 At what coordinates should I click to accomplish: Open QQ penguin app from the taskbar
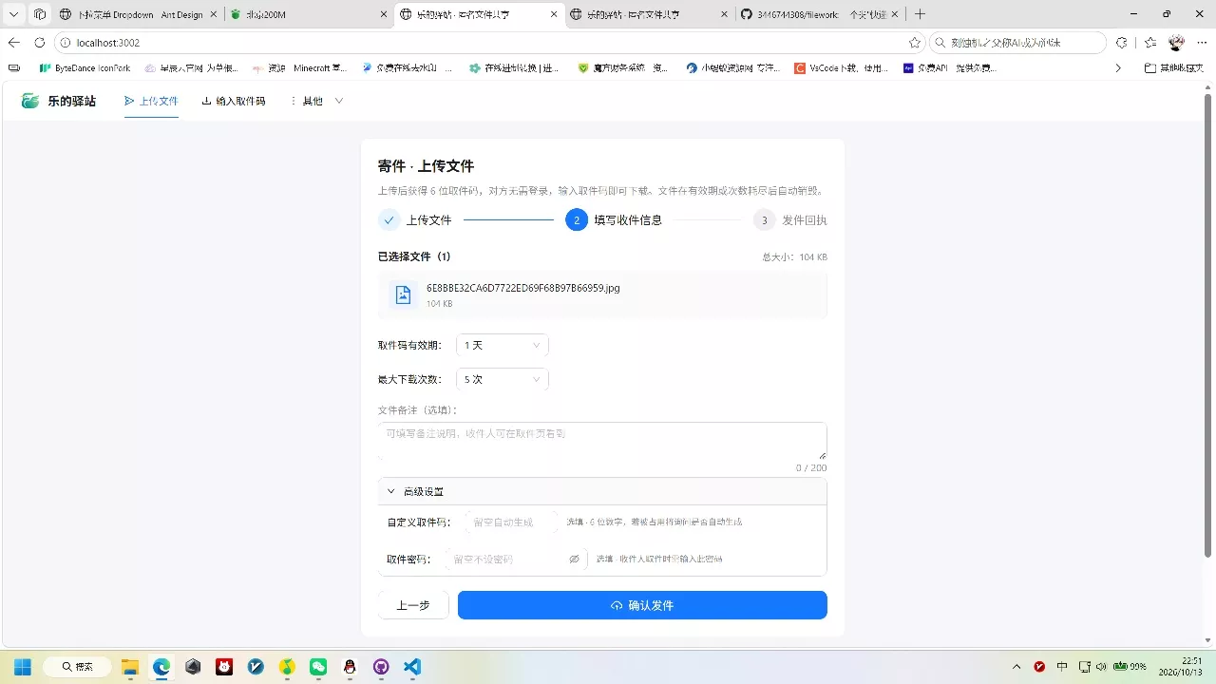pos(350,667)
